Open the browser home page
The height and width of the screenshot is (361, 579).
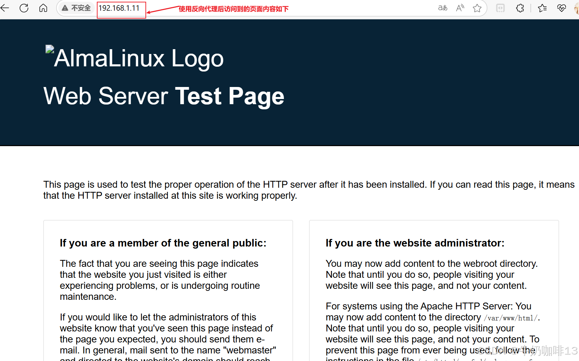click(x=43, y=8)
